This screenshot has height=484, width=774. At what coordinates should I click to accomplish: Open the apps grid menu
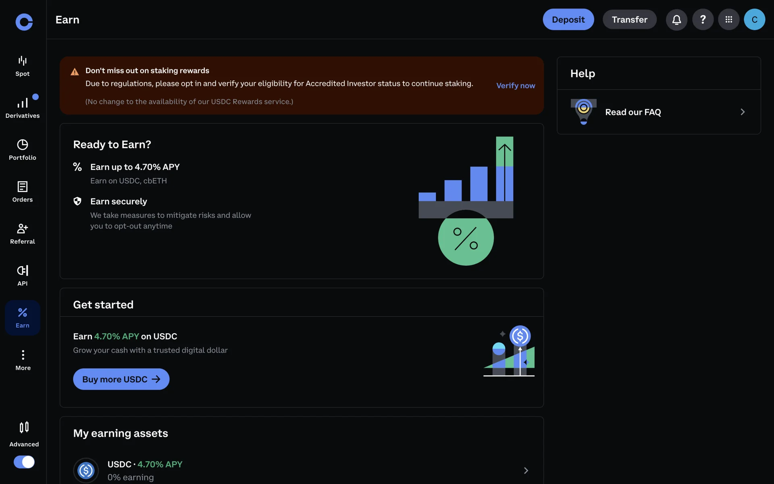click(x=728, y=19)
